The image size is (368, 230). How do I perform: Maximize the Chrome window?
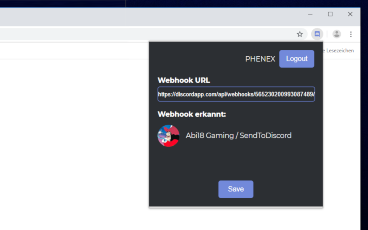[x=330, y=14]
